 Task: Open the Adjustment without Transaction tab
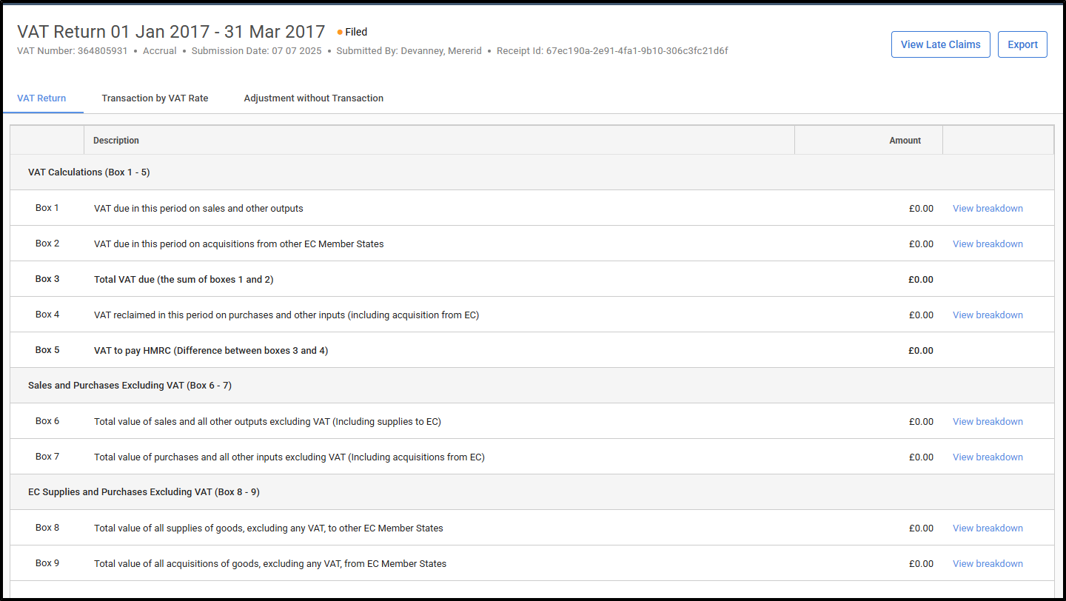(x=314, y=98)
